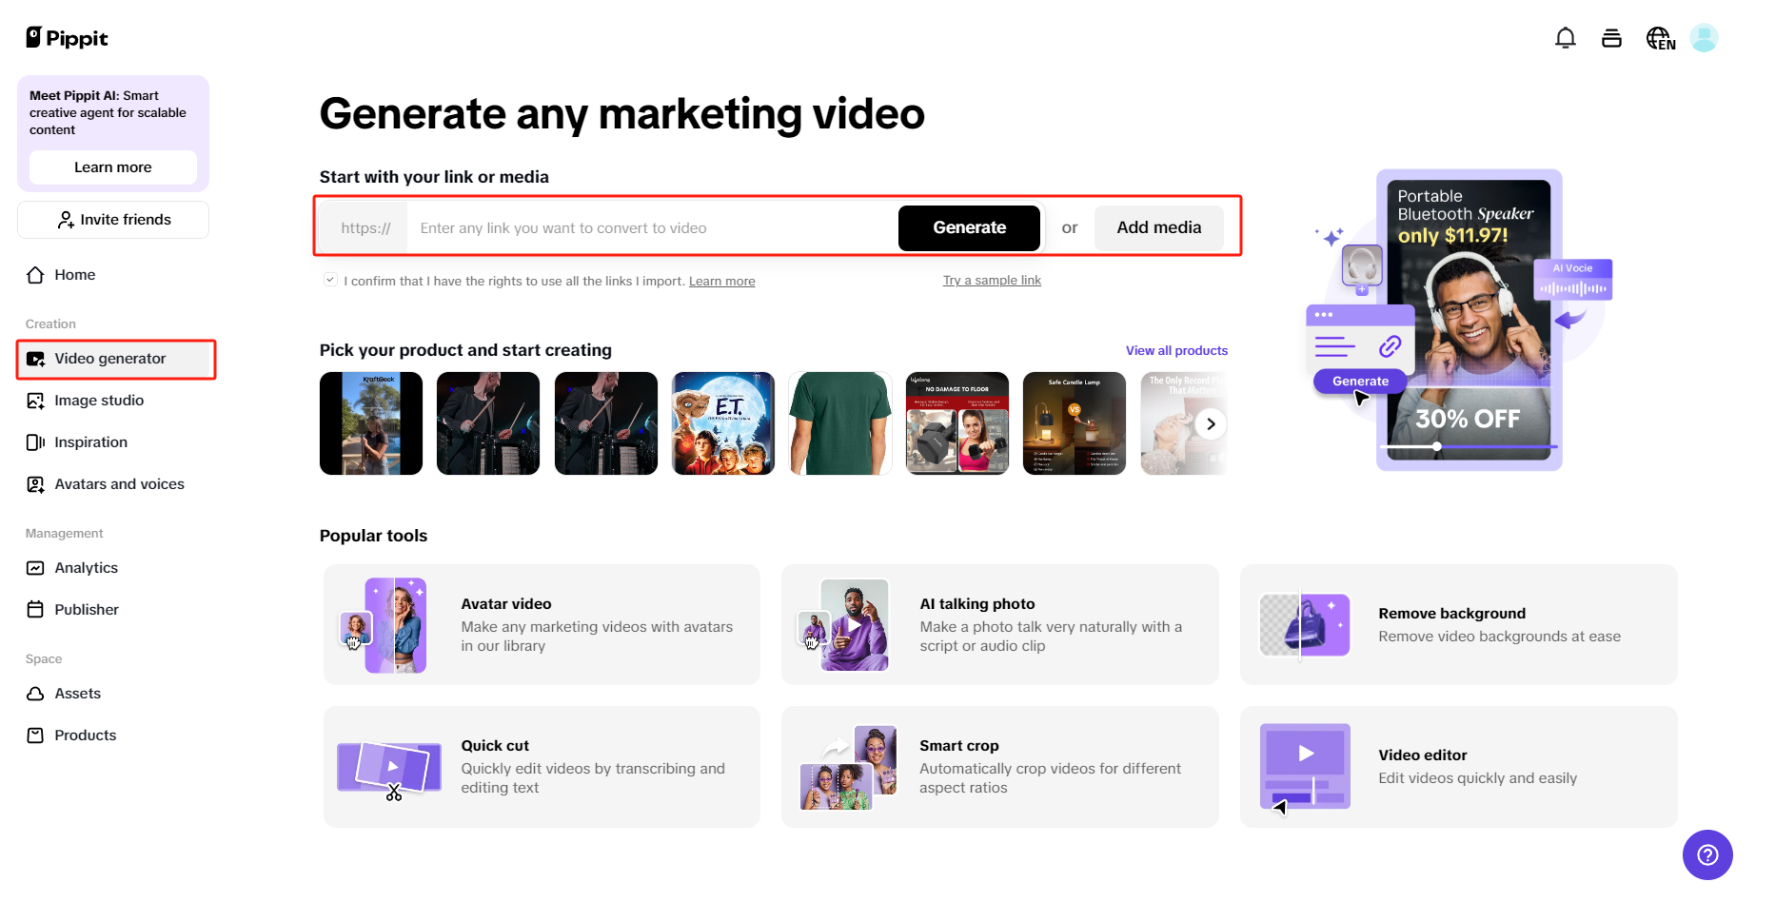Click the product carousel next chevron
This screenshot has height=922, width=1775.
1210,423
